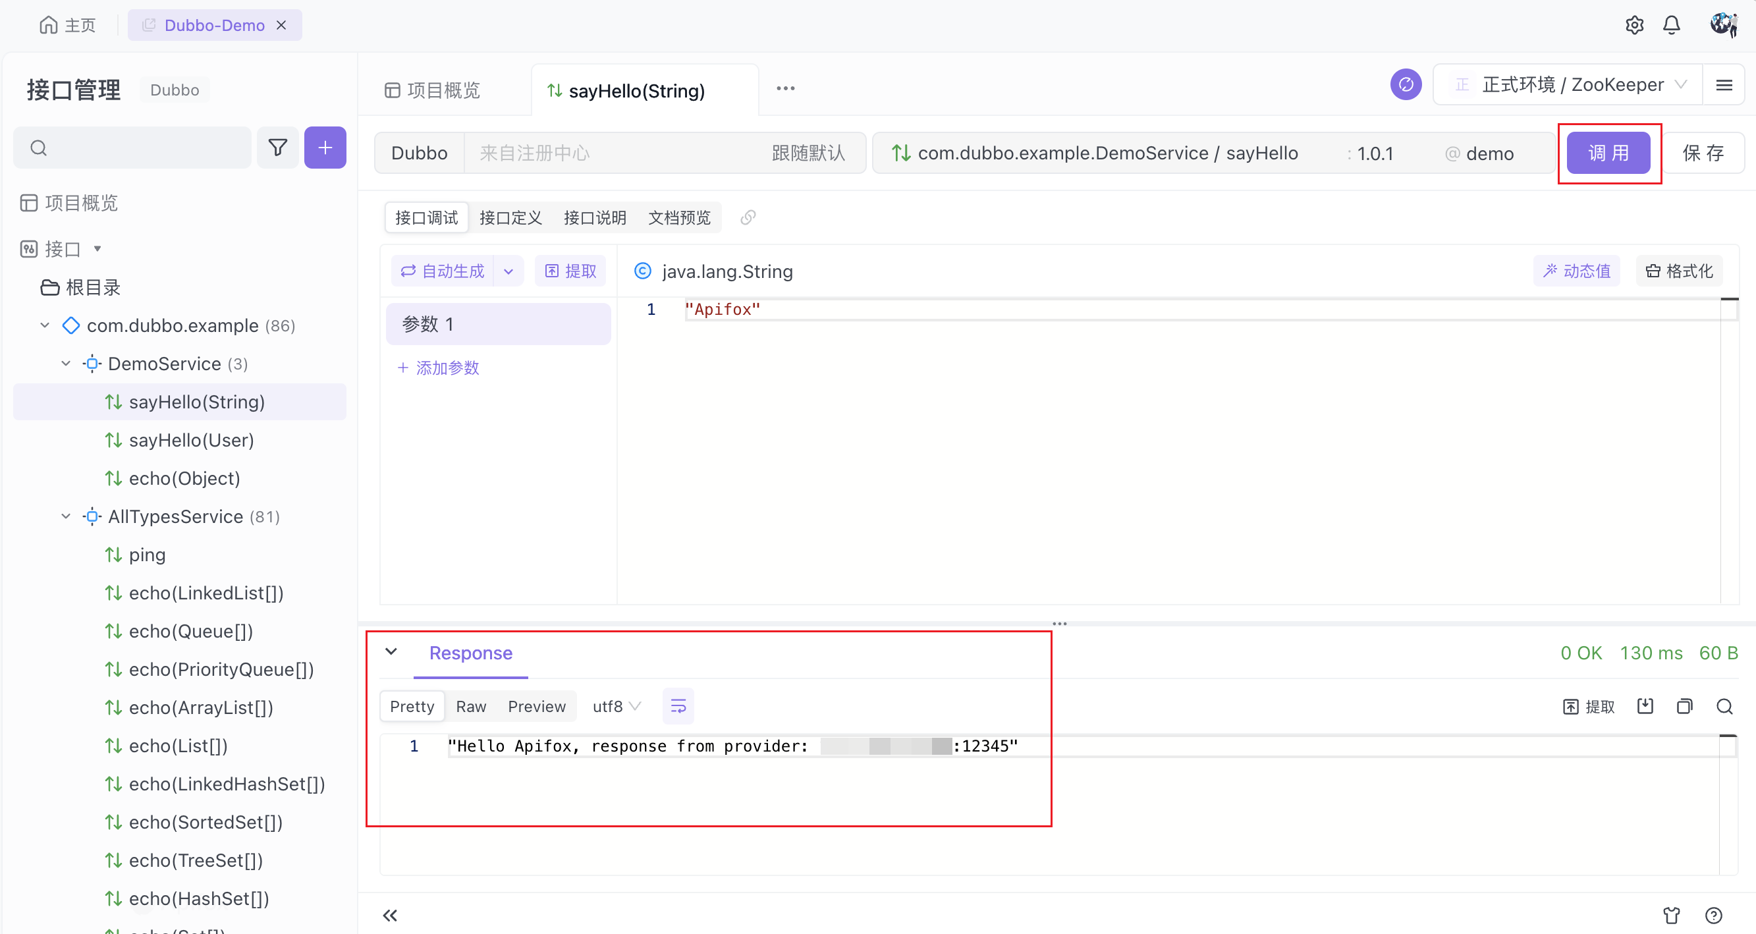Switch response view to Raw
1756x934 pixels.
click(470, 706)
